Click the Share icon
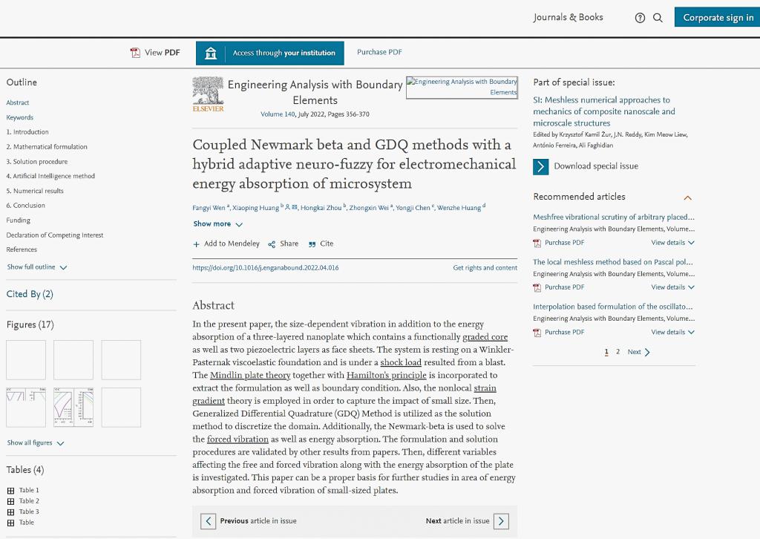The height and width of the screenshot is (539, 760). 272,244
